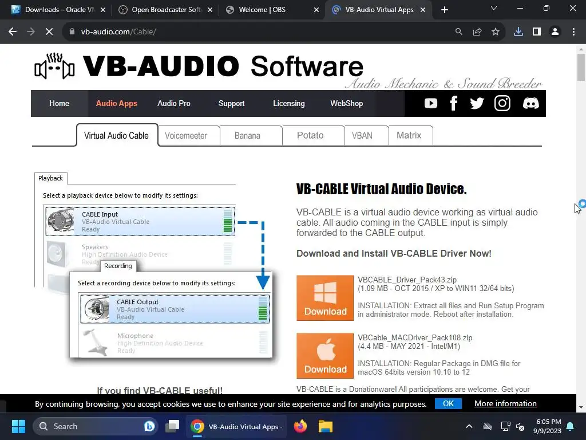Screen dimensions: 586x440
Task: Expand the tab search chevron
Action: pos(494,8)
